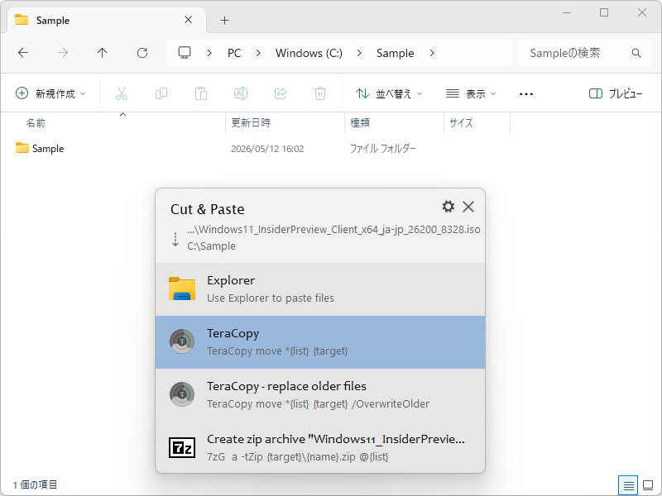This screenshot has height=496, width=662.
Task: Click the Share icon in toolbar
Action: click(x=281, y=93)
